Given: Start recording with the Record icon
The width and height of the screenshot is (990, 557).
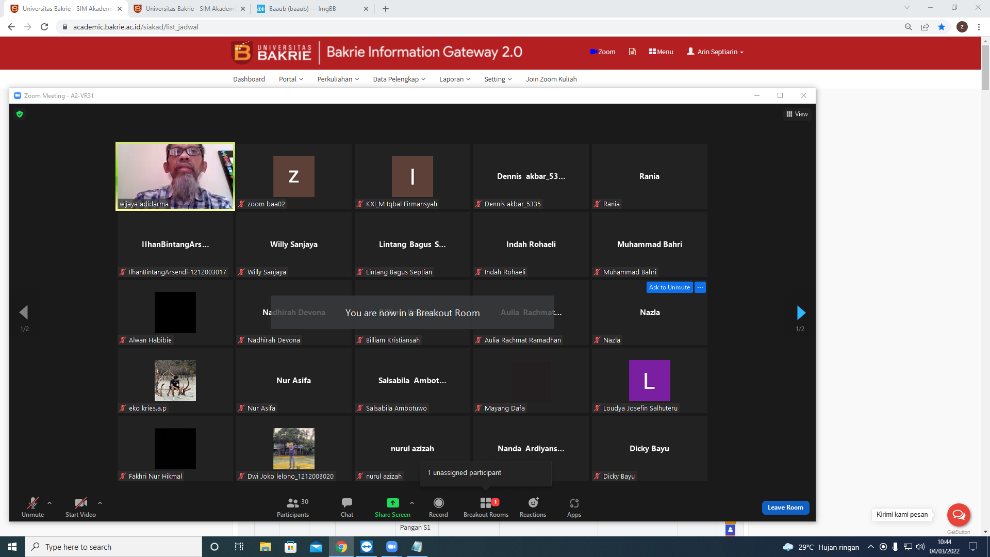Looking at the screenshot, I should click(x=439, y=503).
